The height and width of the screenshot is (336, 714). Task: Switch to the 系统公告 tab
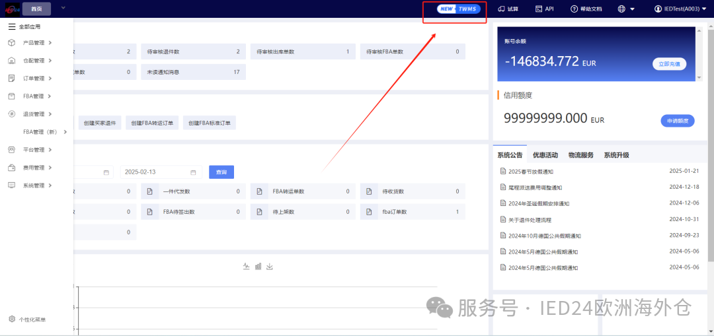(510, 155)
